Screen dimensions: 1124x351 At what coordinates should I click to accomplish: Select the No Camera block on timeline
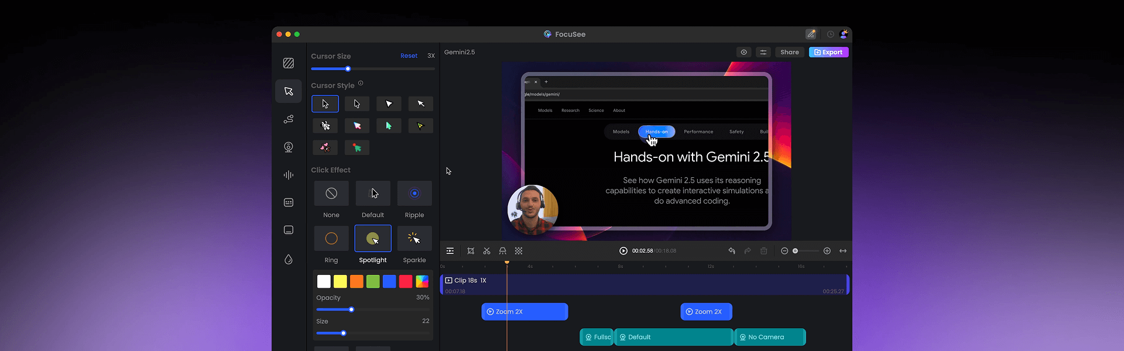click(770, 337)
